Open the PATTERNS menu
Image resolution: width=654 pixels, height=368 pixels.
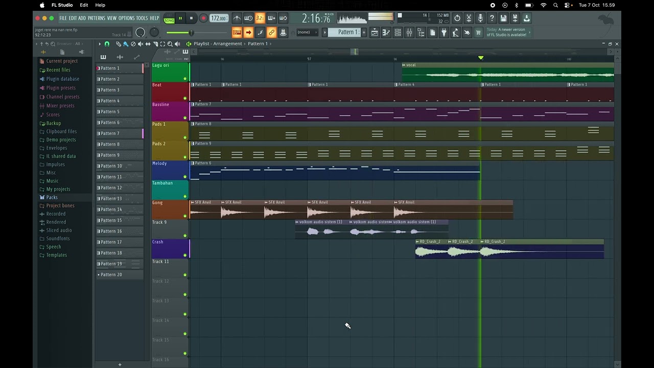pos(96,18)
